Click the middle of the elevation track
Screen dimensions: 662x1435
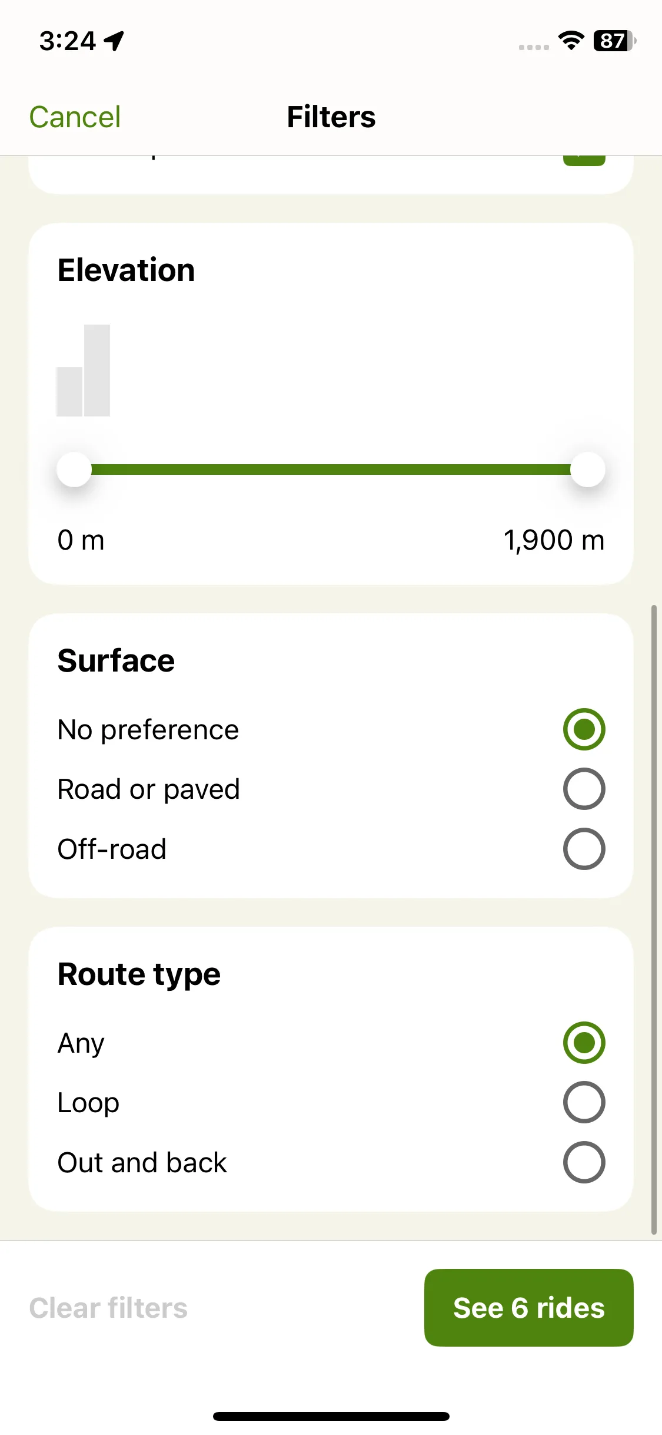tap(331, 469)
